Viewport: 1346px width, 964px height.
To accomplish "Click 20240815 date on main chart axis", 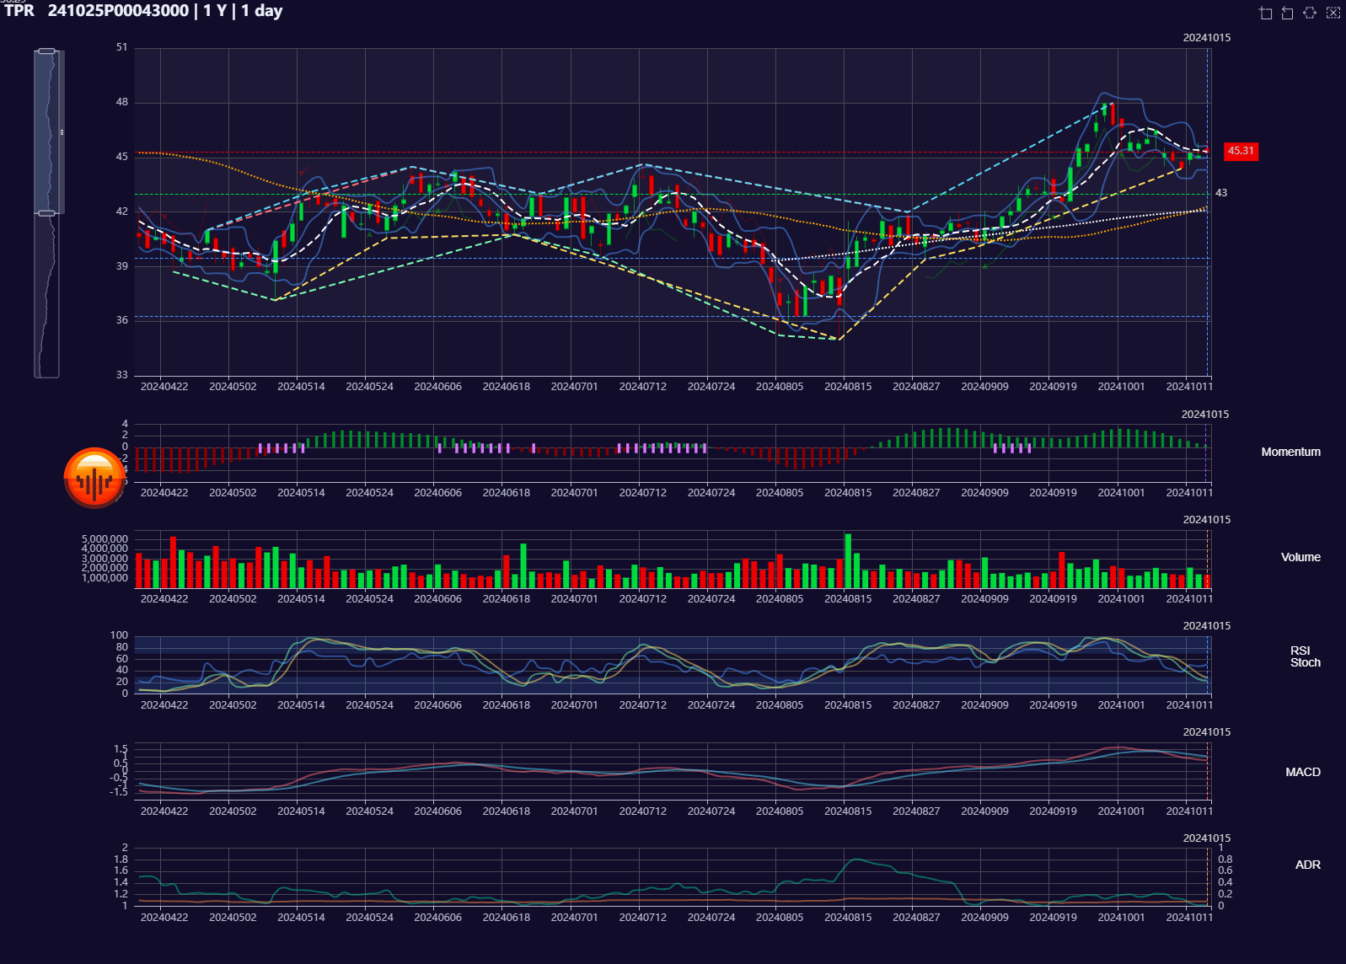I will [847, 387].
